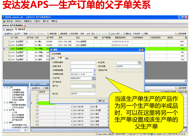189x139 pixels.
Task: Click the 确定 confirm button
Action: pos(101,100)
